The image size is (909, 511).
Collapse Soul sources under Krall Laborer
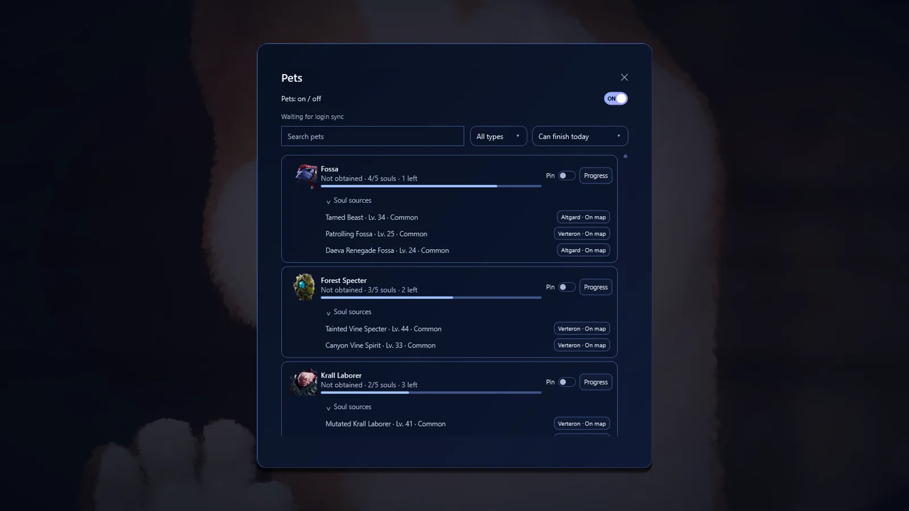point(349,407)
